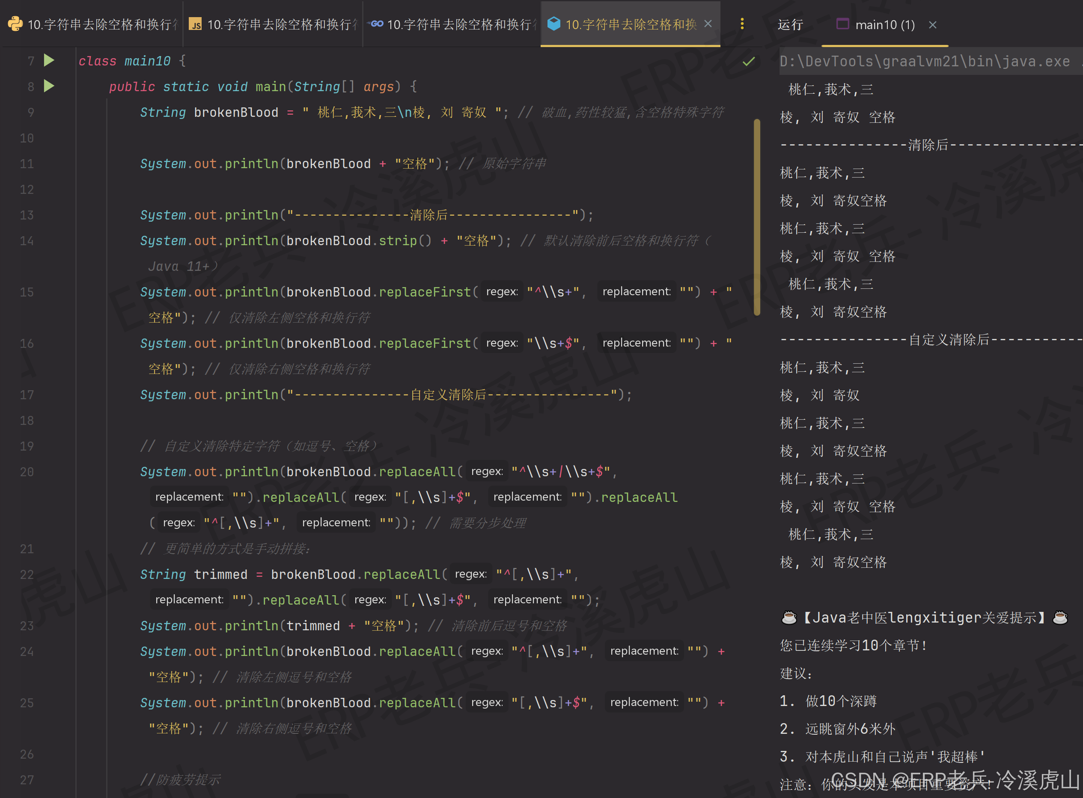Viewport: 1083px width, 798px height.
Task: Click the trimmed variable declaration on line 22
Action: coord(220,574)
